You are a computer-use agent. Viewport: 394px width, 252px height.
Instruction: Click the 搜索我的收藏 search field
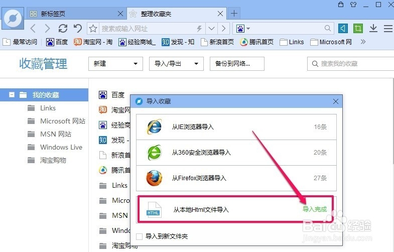coord(350,64)
